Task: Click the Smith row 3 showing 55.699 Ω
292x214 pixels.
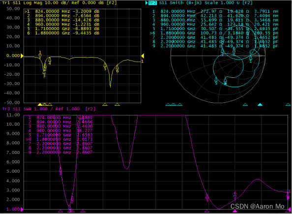Action: point(215,20)
